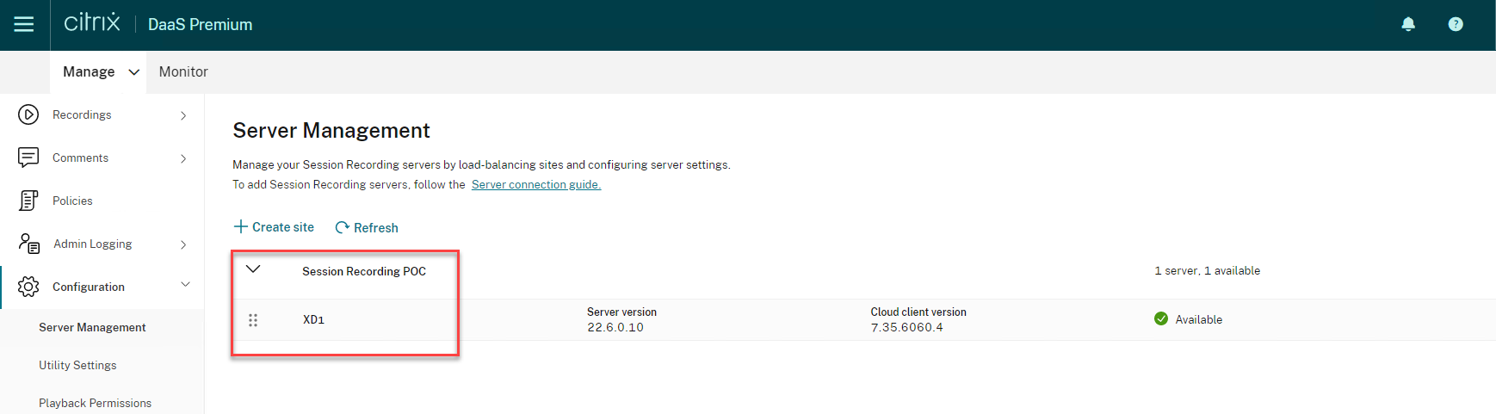Image resolution: width=1496 pixels, height=414 pixels.
Task: Expand the Comments submenu chevron
Action: pyautogui.click(x=183, y=158)
